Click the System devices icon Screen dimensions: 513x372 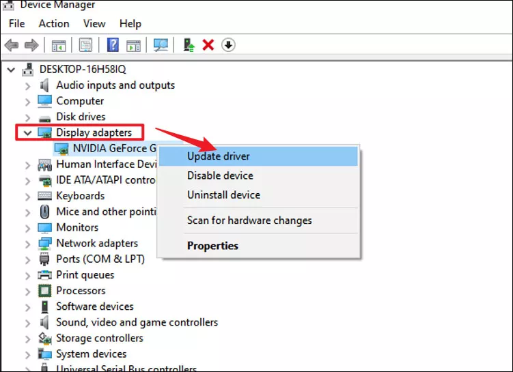pyautogui.click(x=44, y=354)
